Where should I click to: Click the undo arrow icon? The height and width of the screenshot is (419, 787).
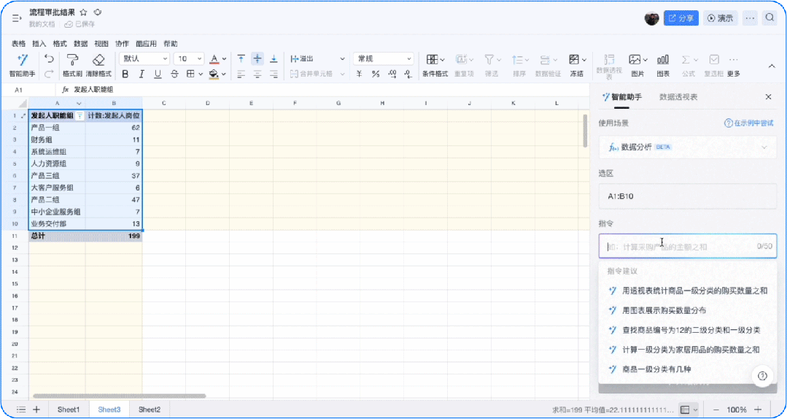pyautogui.click(x=49, y=59)
